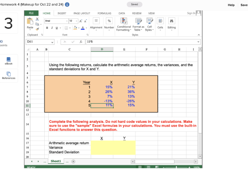Click inside the formula bar showing 11%

[x=143, y=42]
